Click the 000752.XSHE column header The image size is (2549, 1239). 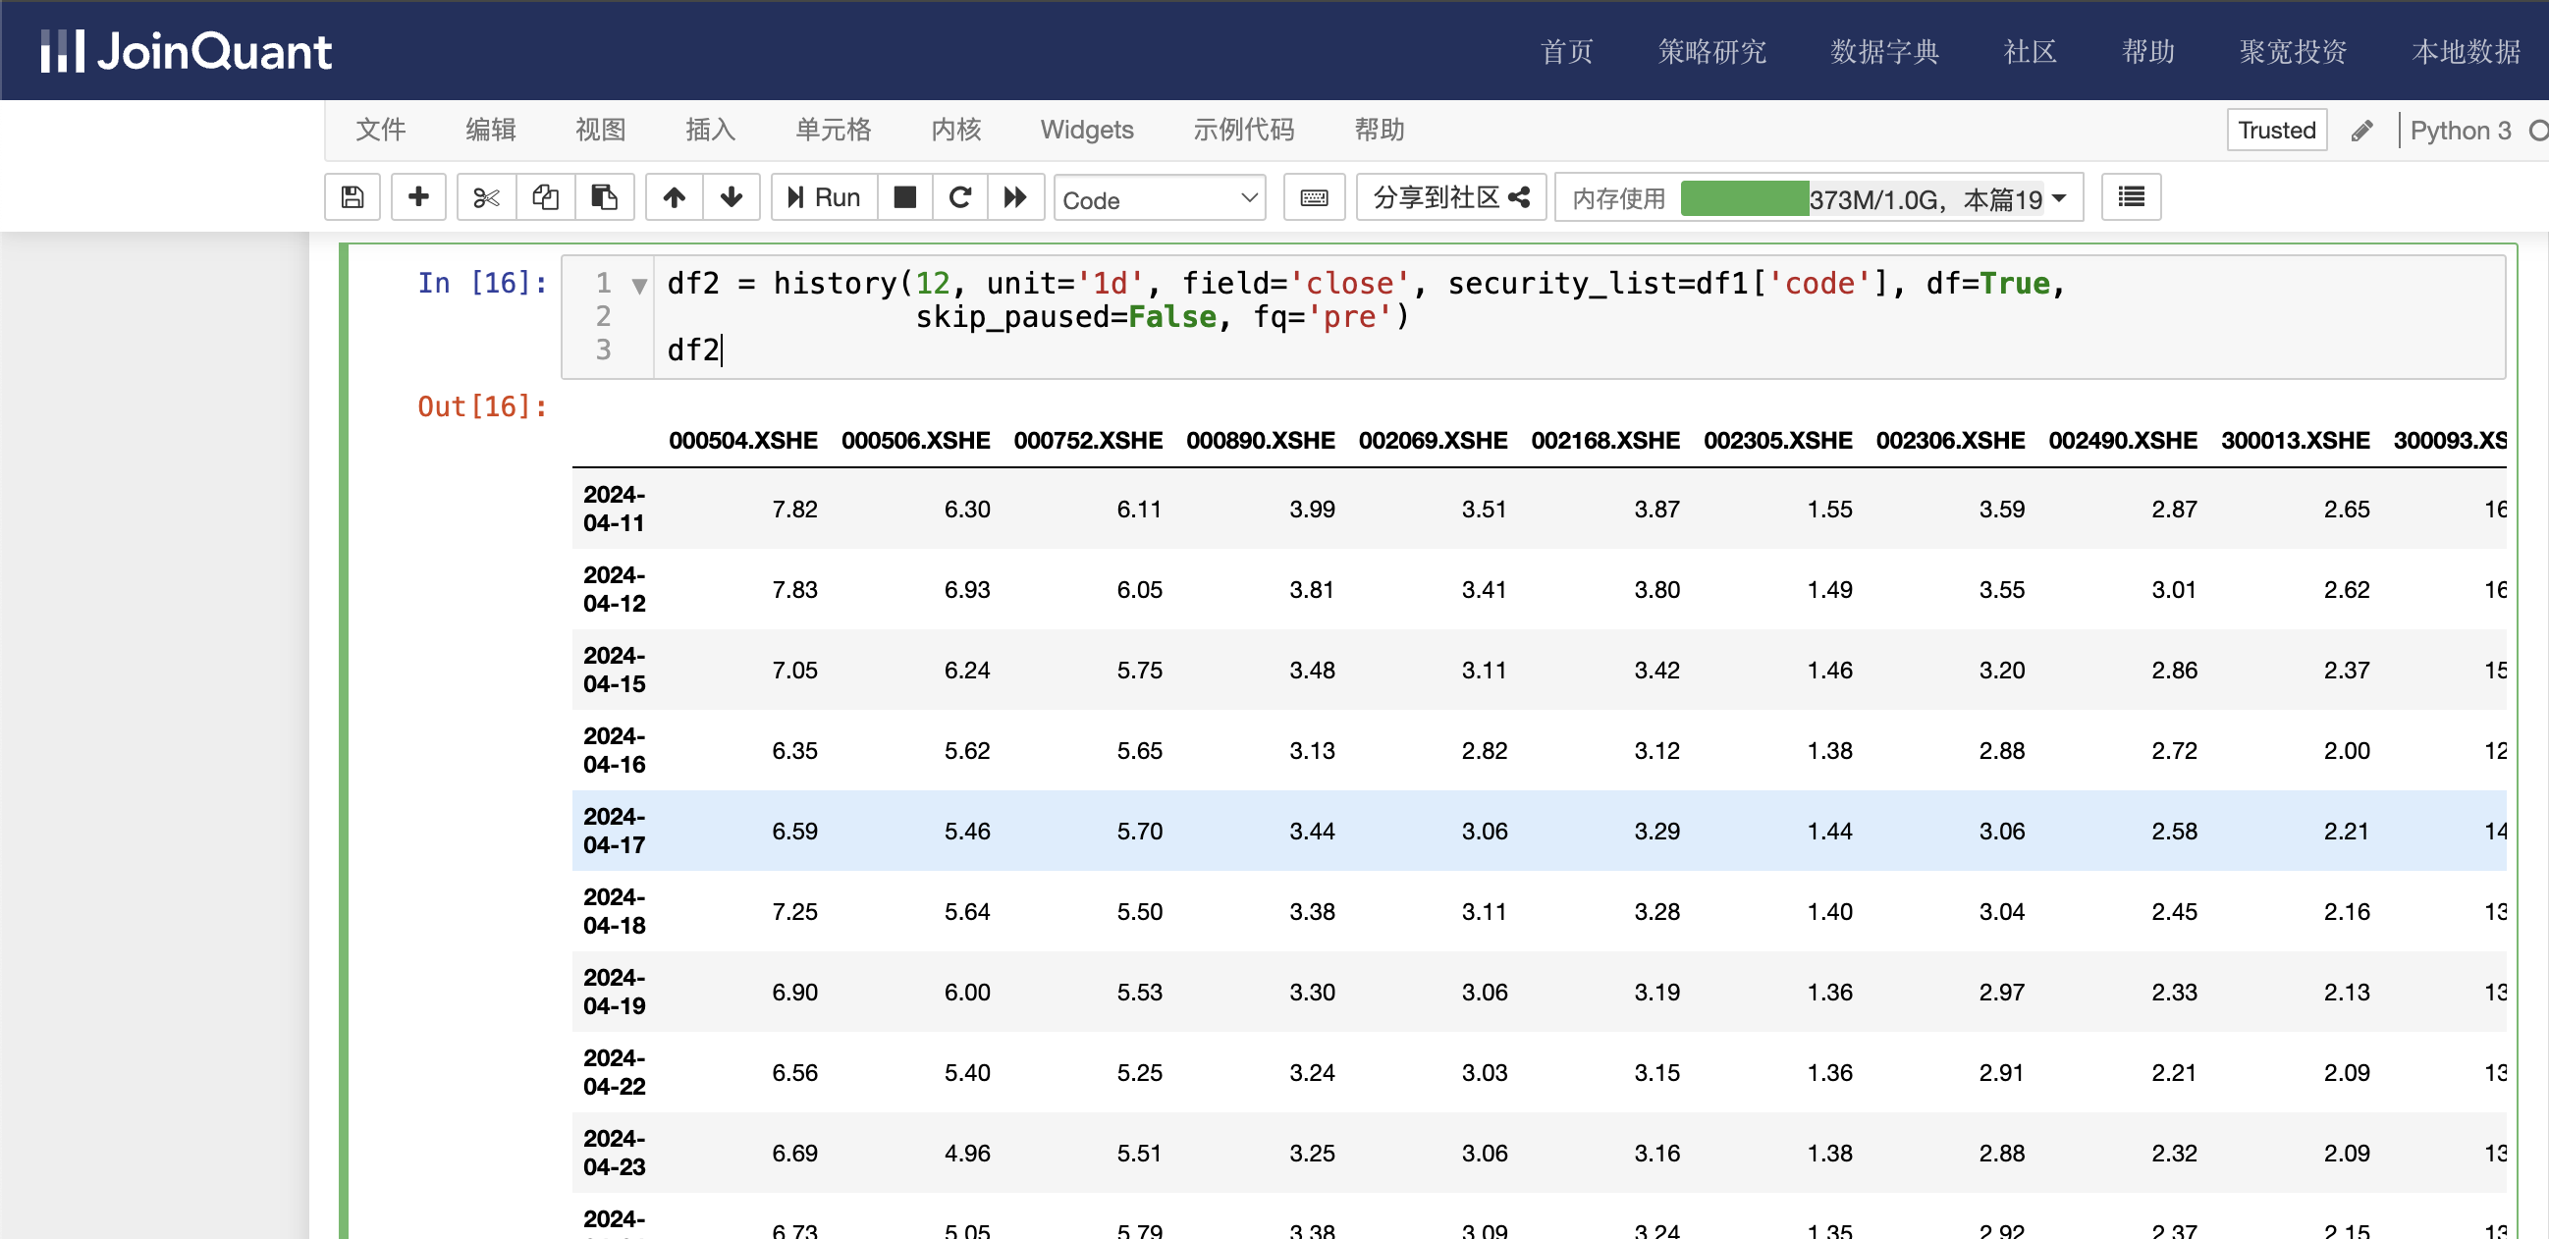click(1088, 441)
